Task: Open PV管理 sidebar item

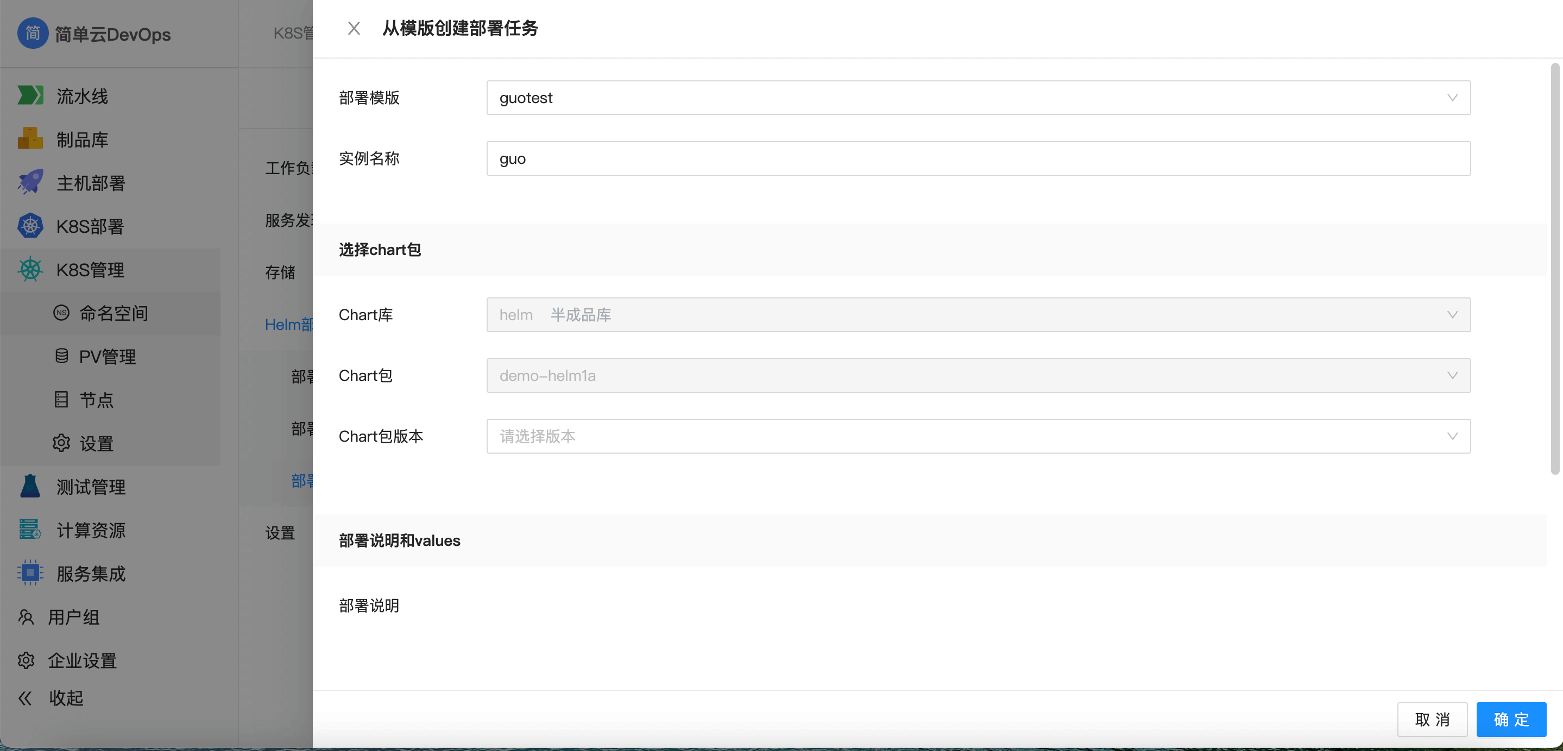Action: 108,357
